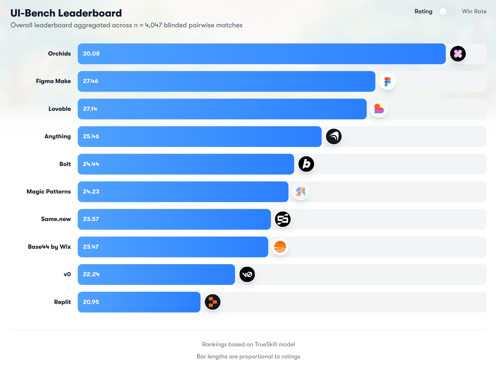Select the Replit row label
496x366 pixels.
[x=62, y=302]
